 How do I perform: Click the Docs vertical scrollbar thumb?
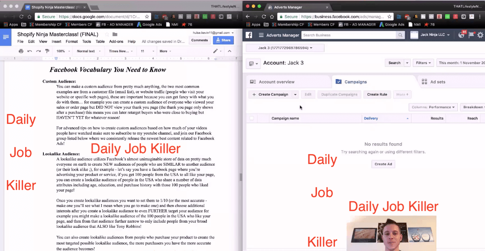(241, 177)
